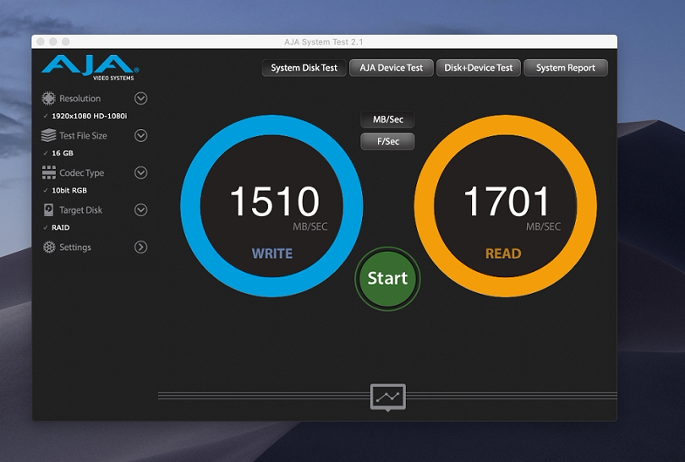Screen dimensions: 685x462
Task: Select MB/Sec display units
Action: [x=387, y=120]
